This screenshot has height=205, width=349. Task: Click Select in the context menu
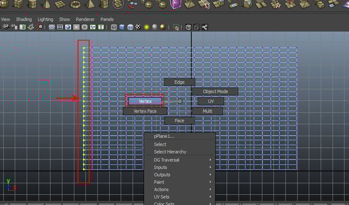[x=180, y=145]
